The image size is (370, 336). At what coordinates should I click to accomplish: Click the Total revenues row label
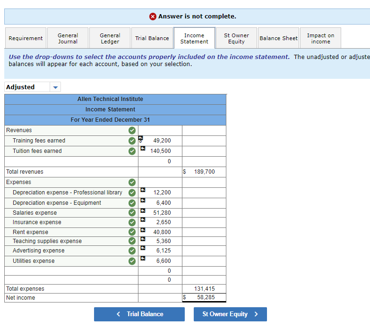pyautogui.click(x=25, y=172)
